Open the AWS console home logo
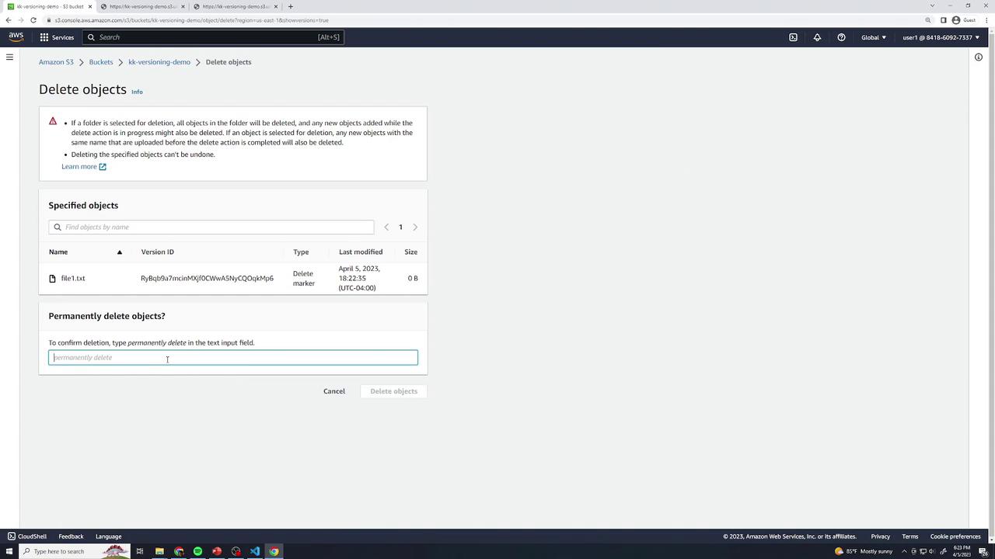Screen dimensions: 995x559 point(16,37)
